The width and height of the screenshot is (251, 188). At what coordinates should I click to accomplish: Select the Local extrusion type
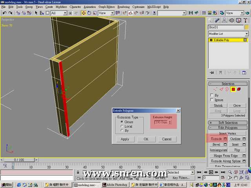122,126
